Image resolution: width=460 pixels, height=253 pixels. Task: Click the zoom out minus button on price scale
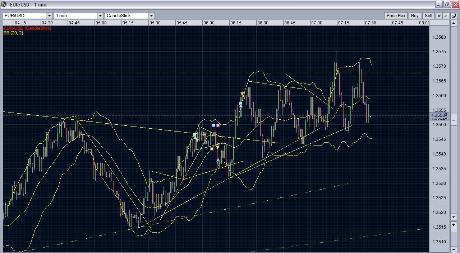[454, 249]
